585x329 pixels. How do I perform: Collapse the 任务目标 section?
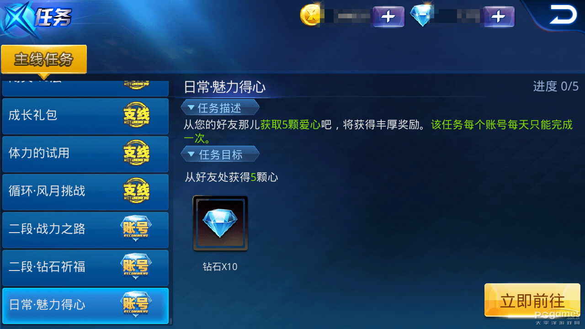(220, 154)
